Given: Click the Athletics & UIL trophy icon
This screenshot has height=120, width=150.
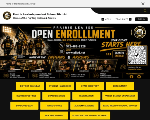Looking at the screenshot, I should (66, 75).
